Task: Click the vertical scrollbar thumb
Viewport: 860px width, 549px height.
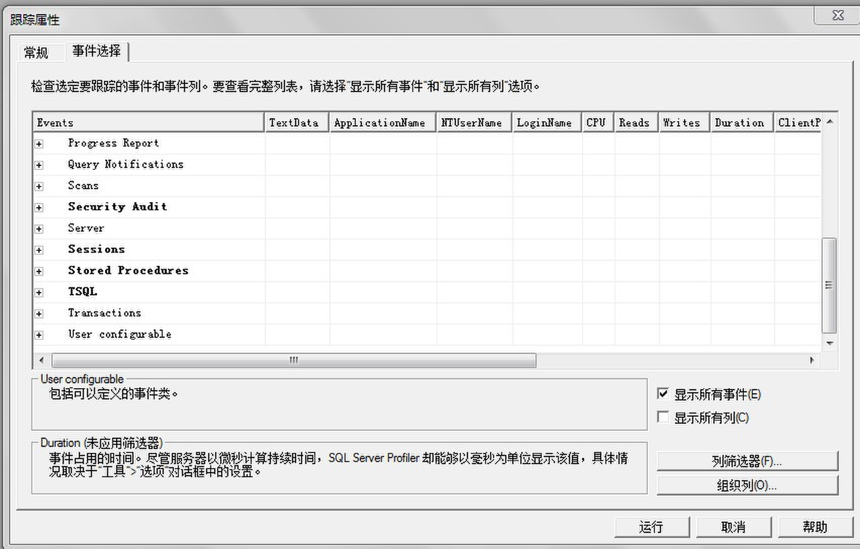Action: (829, 286)
